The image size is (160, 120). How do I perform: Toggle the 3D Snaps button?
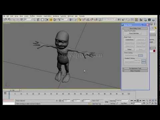point(84,20)
